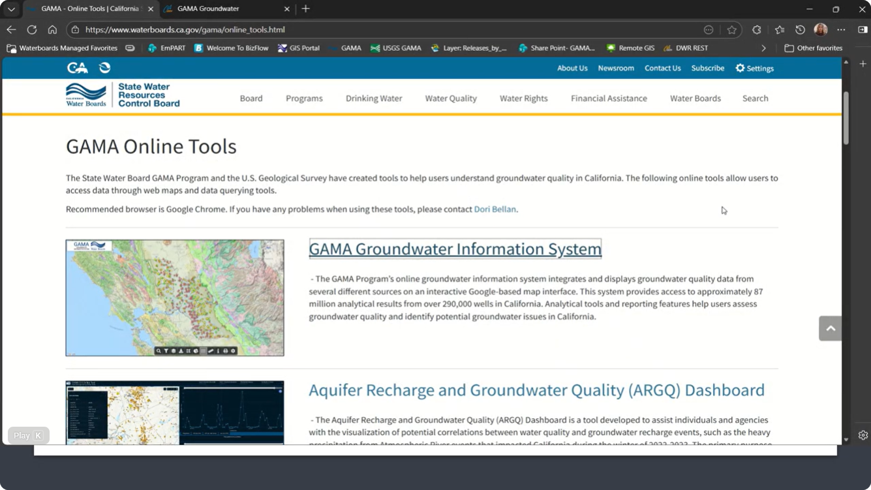Click the State Water Resources Control Board logo
The height and width of the screenshot is (490, 871).
(x=123, y=95)
